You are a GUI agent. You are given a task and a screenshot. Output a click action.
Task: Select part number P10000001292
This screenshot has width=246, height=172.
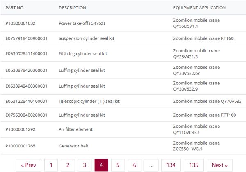(x=20, y=129)
